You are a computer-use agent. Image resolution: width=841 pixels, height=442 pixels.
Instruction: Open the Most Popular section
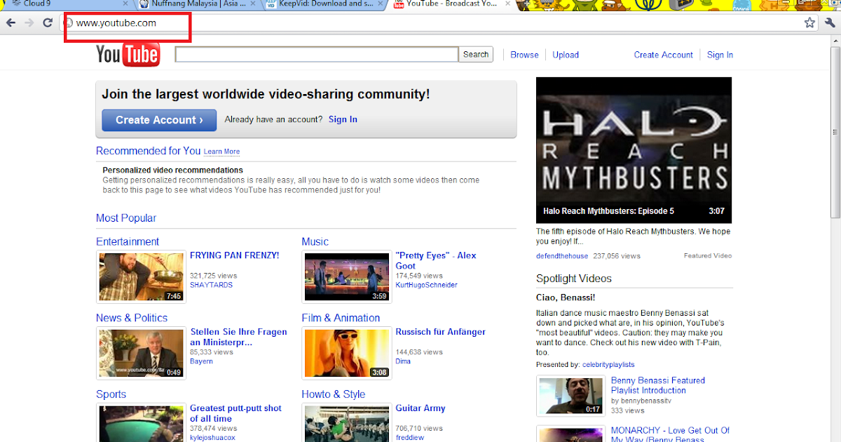pyautogui.click(x=126, y=218)
